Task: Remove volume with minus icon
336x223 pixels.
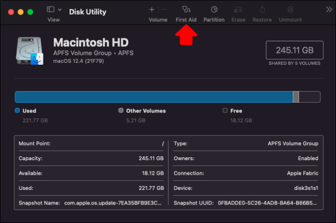Action: click(x=164, y=9)
